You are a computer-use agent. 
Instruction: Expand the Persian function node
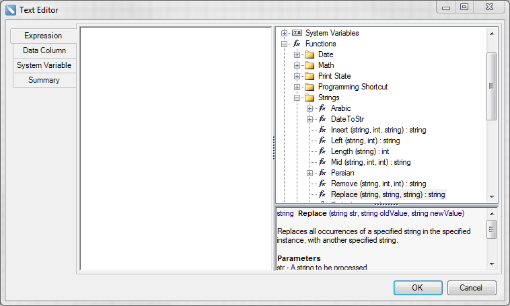309,173
